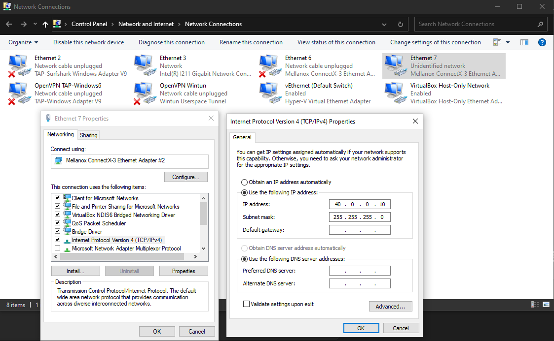This screenshot has width=554, height=341.
Task: Go up one level with up arrow
Action: (45, 24)
